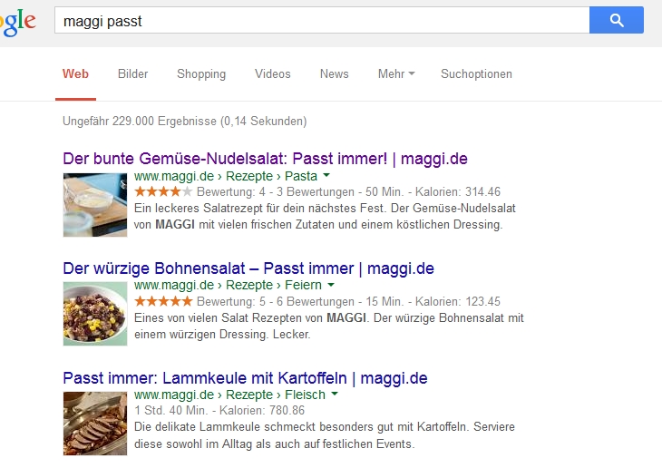The width and height of the screenshot is (662, 468).
Task: Click the Google logo
Action: click(18, 22)
